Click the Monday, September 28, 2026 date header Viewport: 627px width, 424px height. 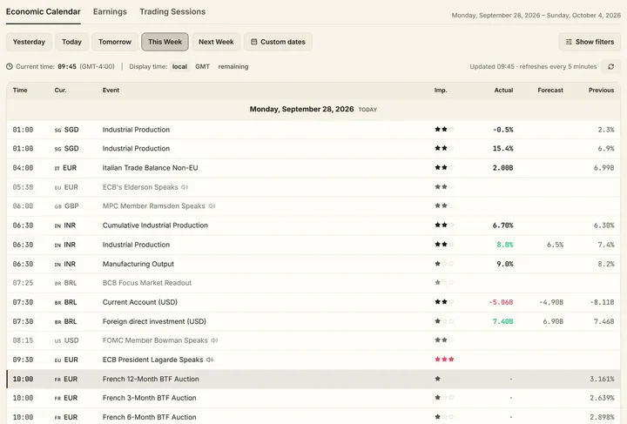click(301, 109)
